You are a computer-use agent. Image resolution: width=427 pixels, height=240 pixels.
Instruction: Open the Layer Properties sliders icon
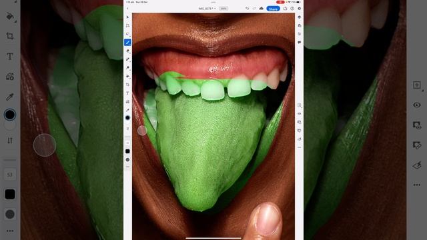pyautogui.click(x=300, y=34)
